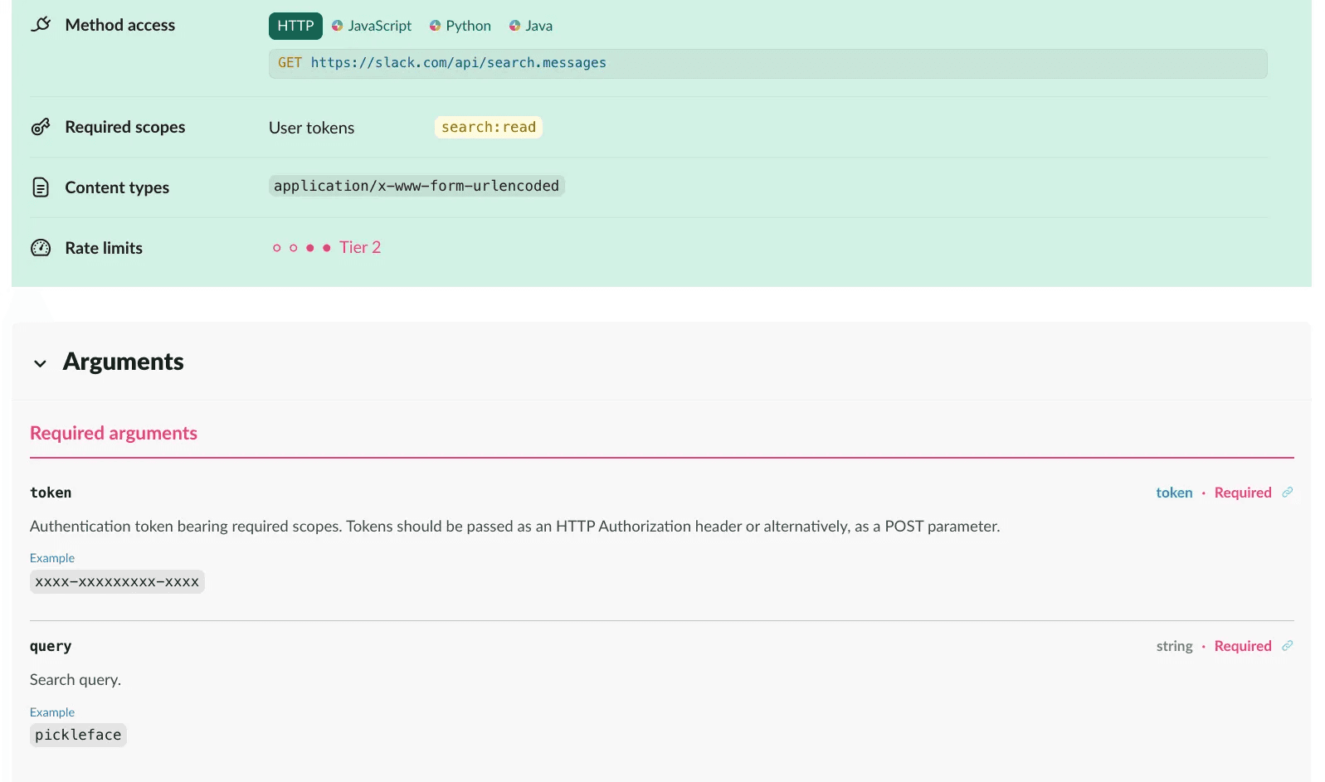Image resolution: width=1325 pixels, height=782 pixels.
Task: Click the Slack logo beside JavaScript
Action: 338,26
